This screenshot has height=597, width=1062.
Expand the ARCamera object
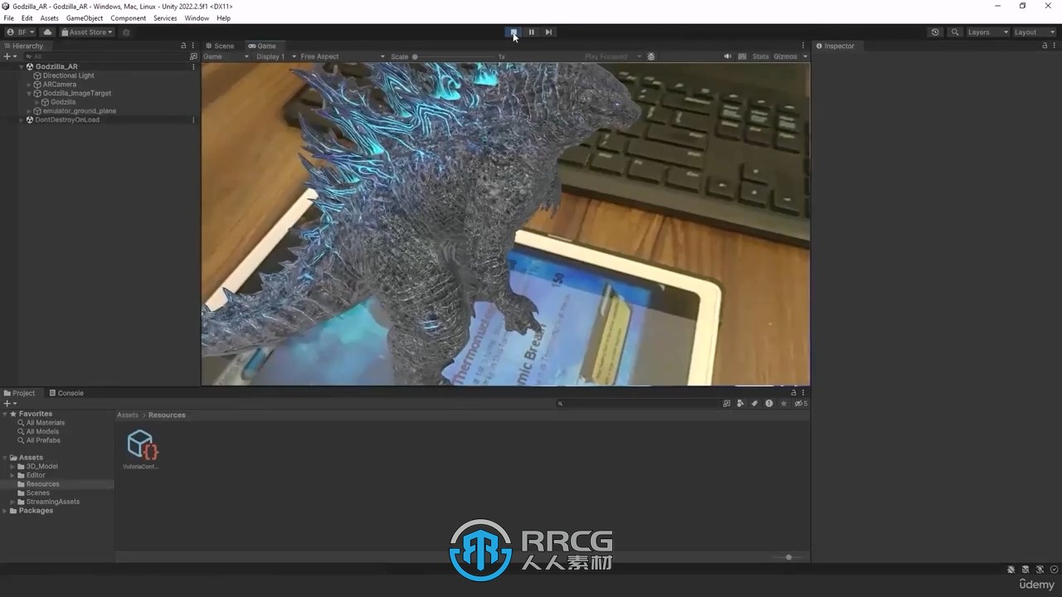(x=29, y=85)
